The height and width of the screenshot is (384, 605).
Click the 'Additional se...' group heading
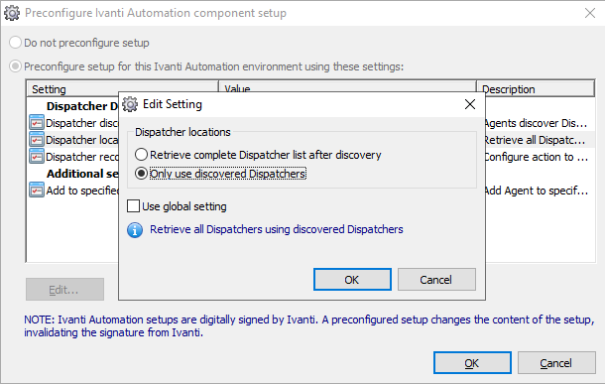coord(82,174)
